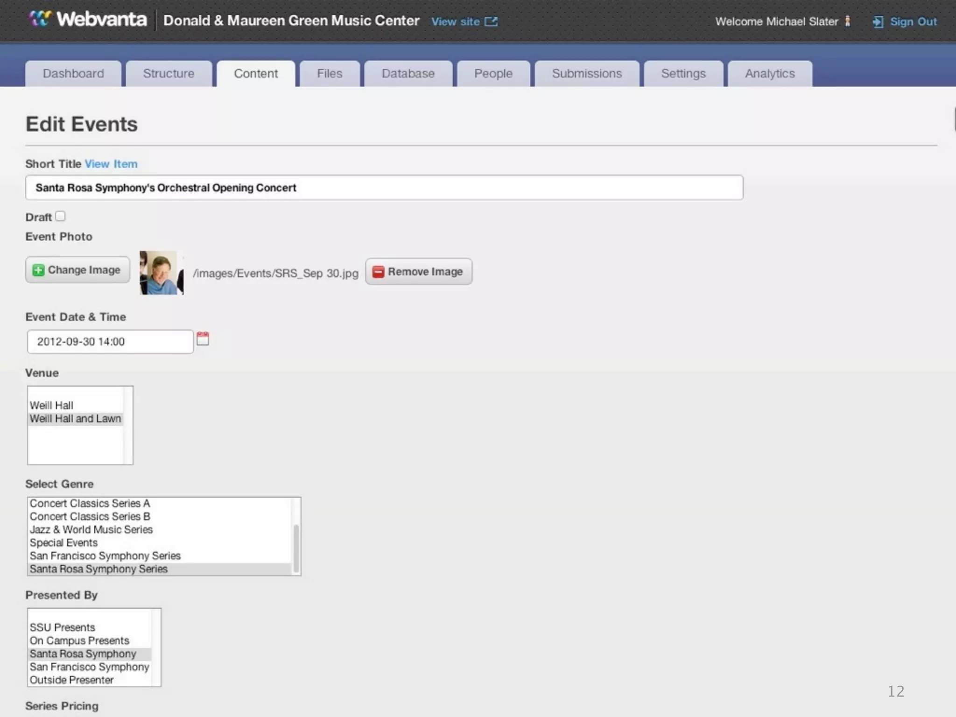Click the View site link

pyautogui.click(x=455, y=21)
